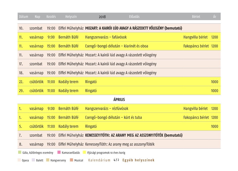Click price 1200 in fafúvósok row
The width and height of the screenshot is (238, 171).
pyautogui.click(x=215, y=37)
